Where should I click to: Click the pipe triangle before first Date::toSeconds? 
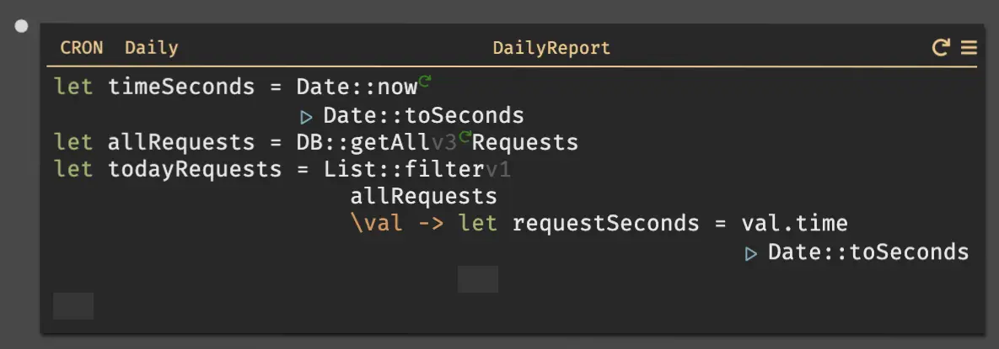coord(307,116)
